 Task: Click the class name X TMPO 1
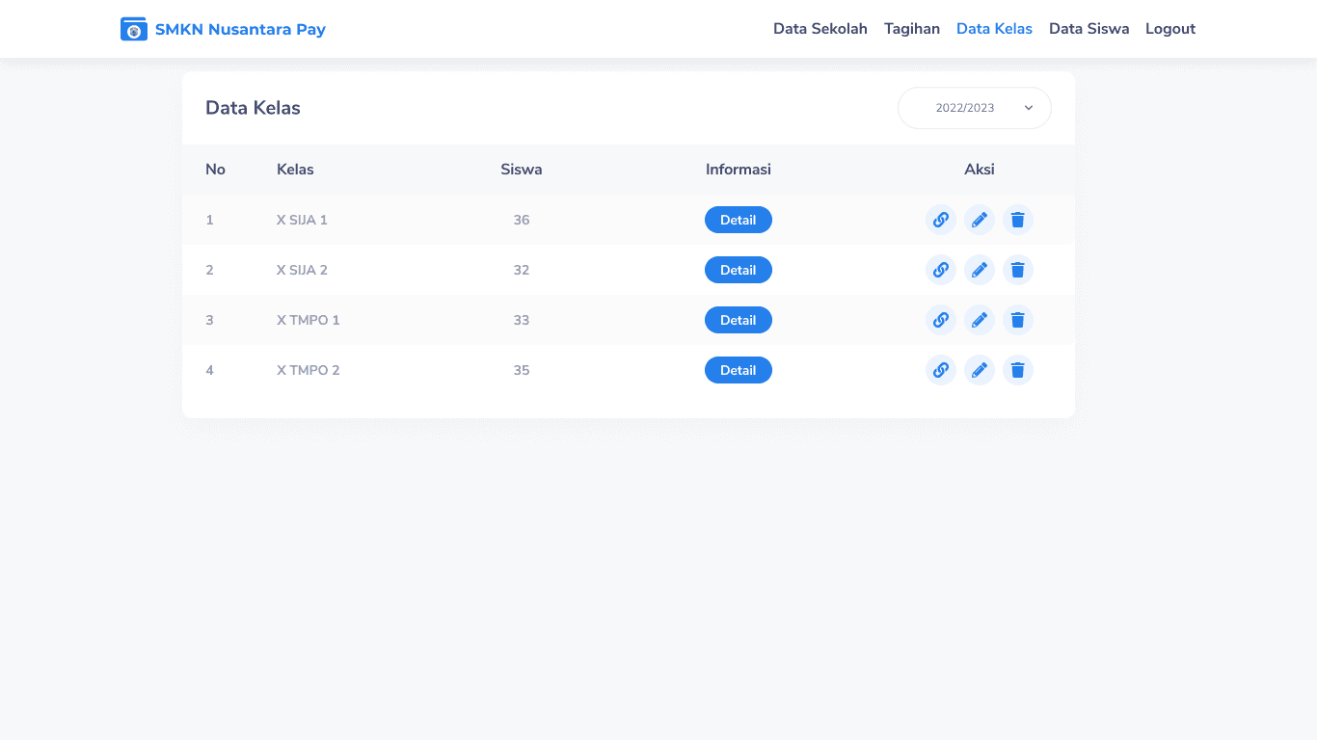[x=309, y=320]
